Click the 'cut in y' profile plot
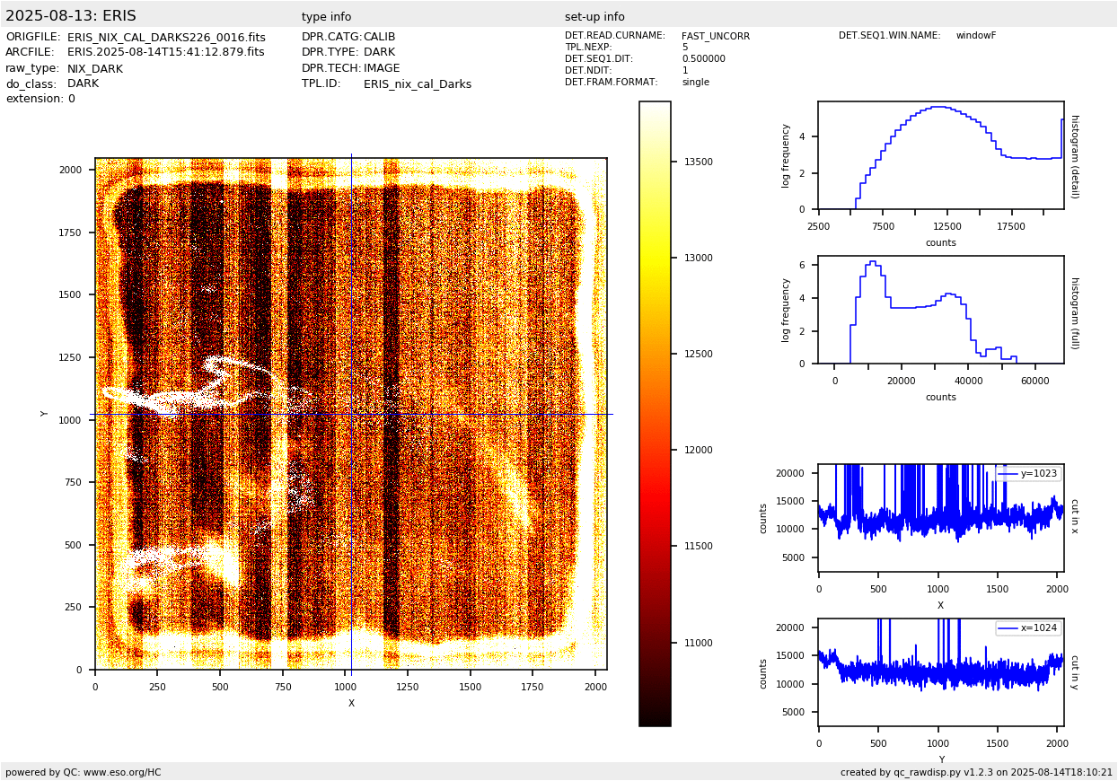This screenshot has height=781, width=1118. pos(940,671)
